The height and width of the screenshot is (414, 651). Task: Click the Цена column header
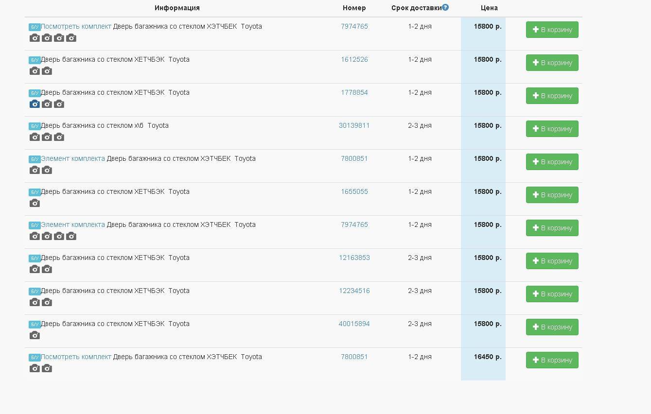pyautogui.click(x=489, y=8)
